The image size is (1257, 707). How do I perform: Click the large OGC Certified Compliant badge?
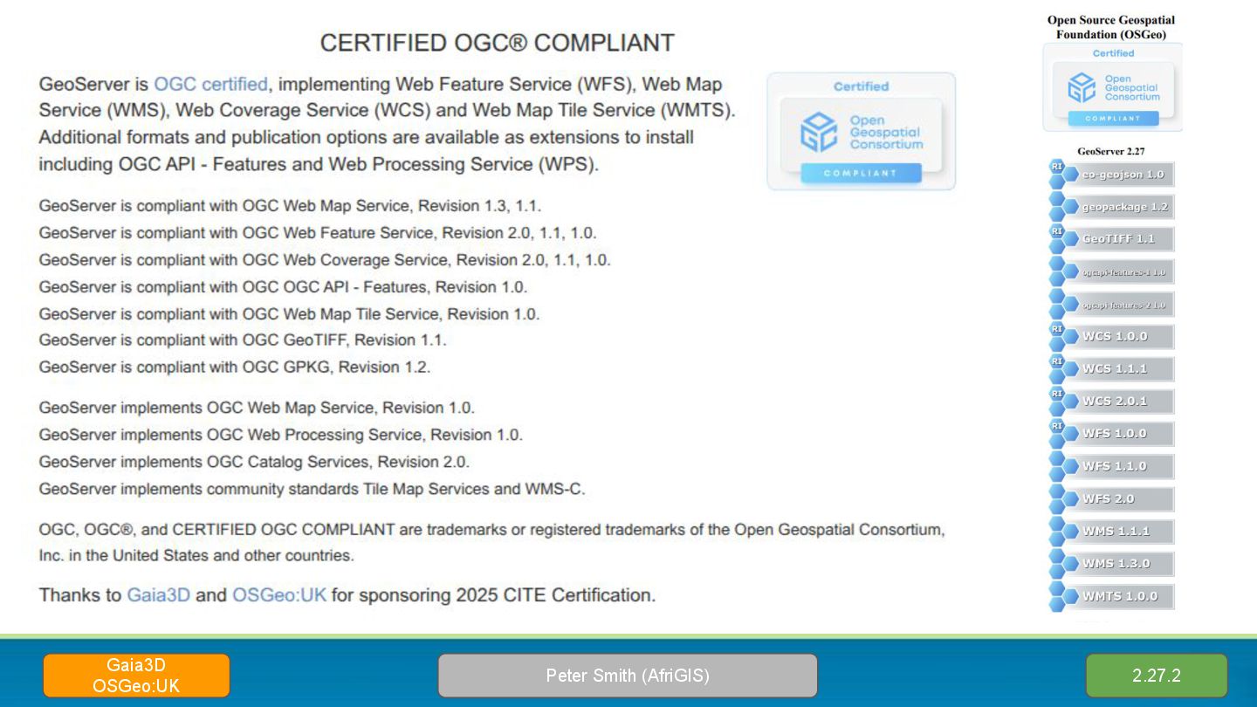coord(861,131)
